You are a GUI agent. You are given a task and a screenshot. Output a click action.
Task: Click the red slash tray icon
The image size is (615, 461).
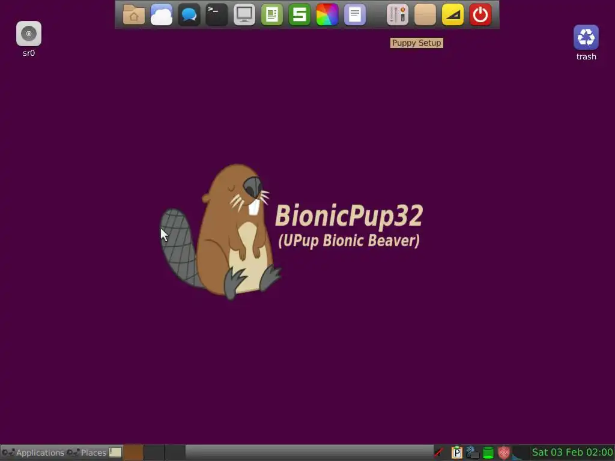pyautogui.click(x=439, y=453)
